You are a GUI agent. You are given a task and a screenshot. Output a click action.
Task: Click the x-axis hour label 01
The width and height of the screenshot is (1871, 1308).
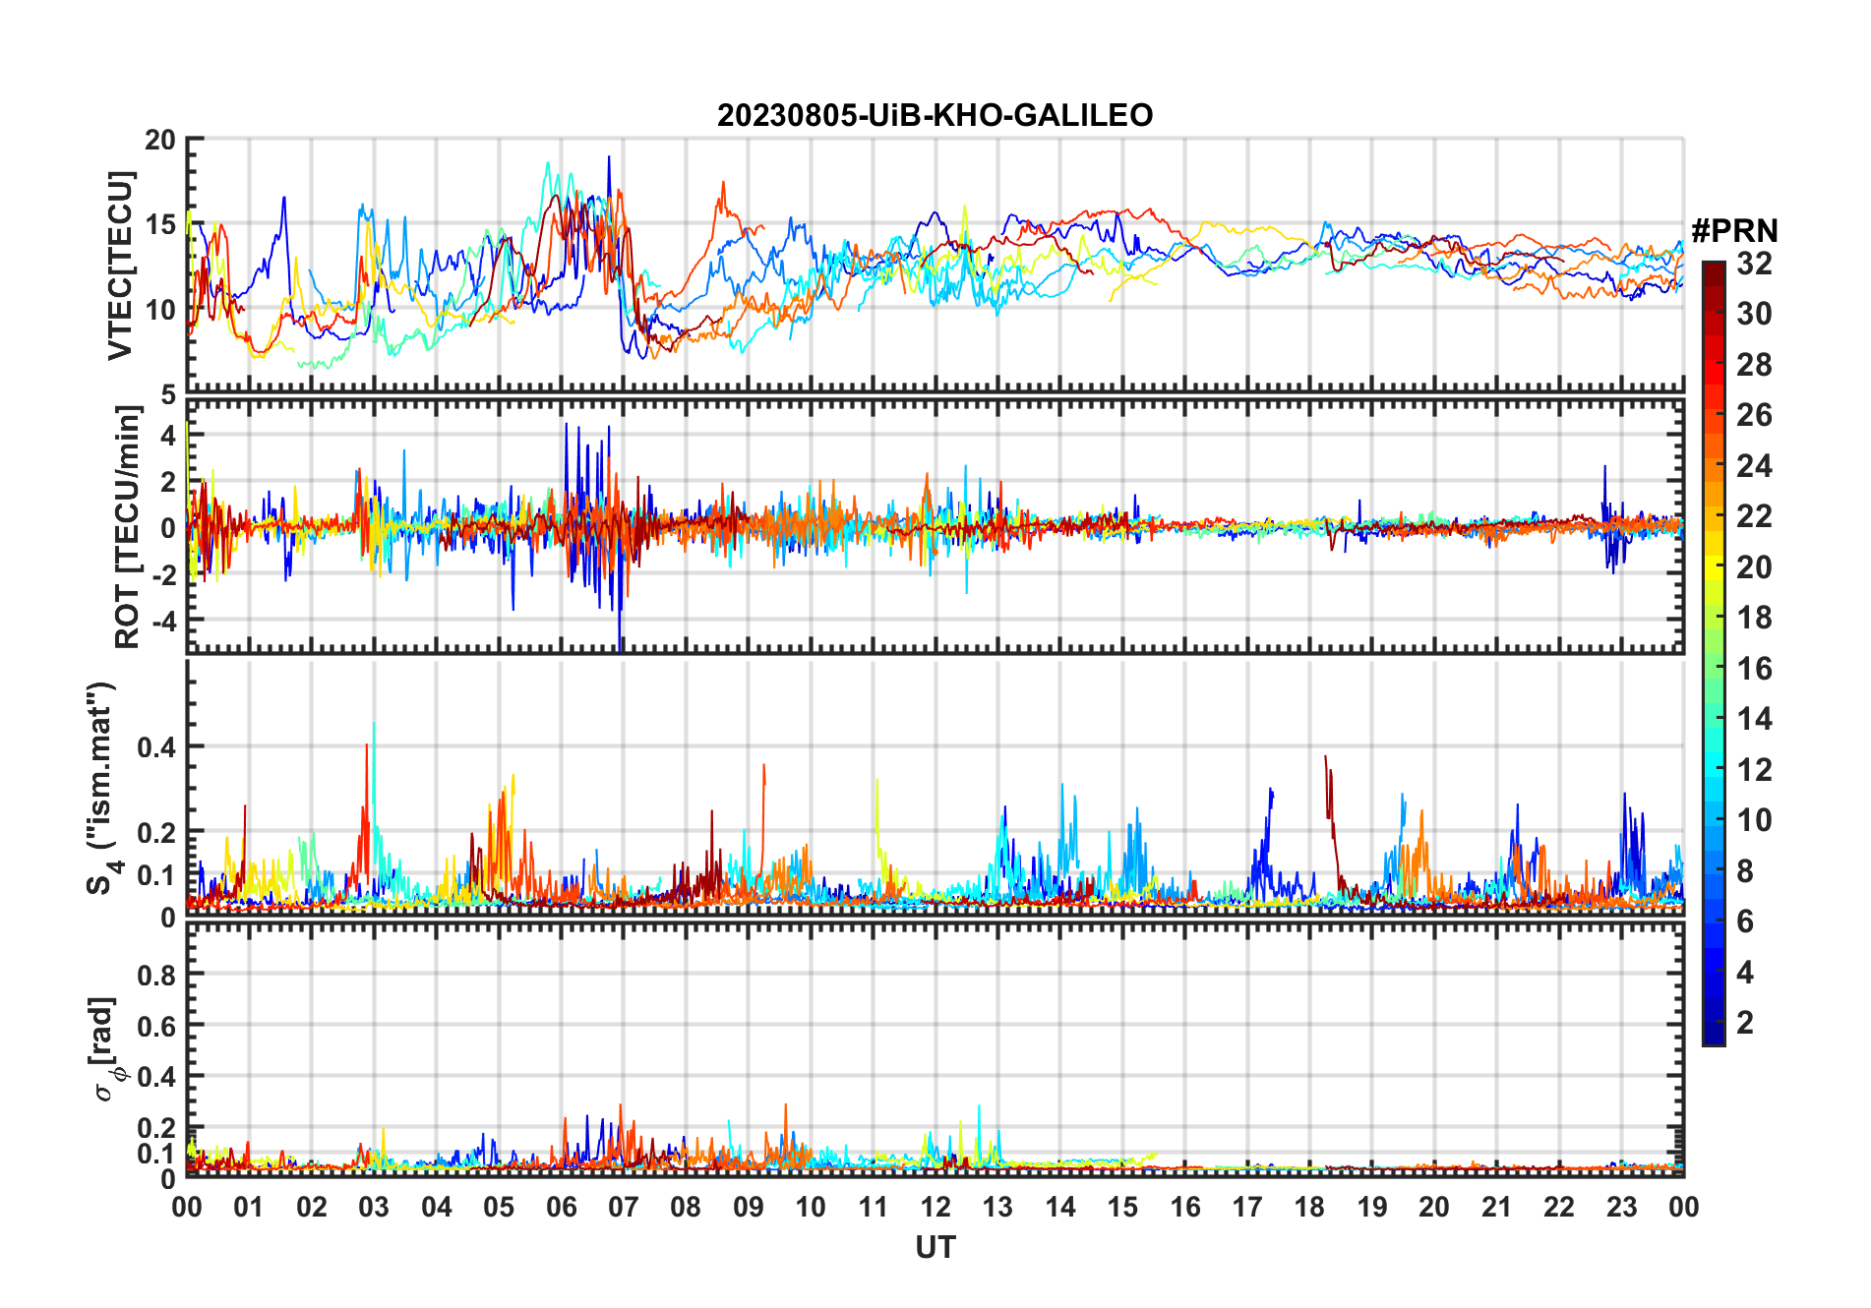click(249, 1208)
